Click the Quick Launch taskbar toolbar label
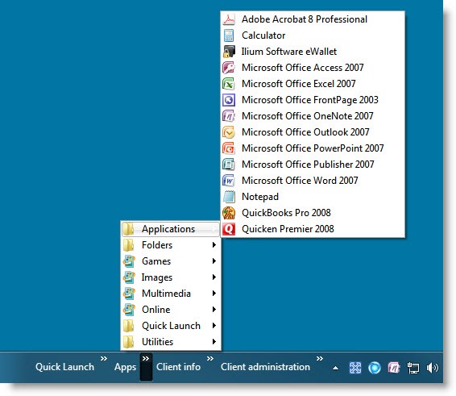Image resolution: width=456 pixels, height=396 pixels. pyautogui.click(x=64, y=367)
